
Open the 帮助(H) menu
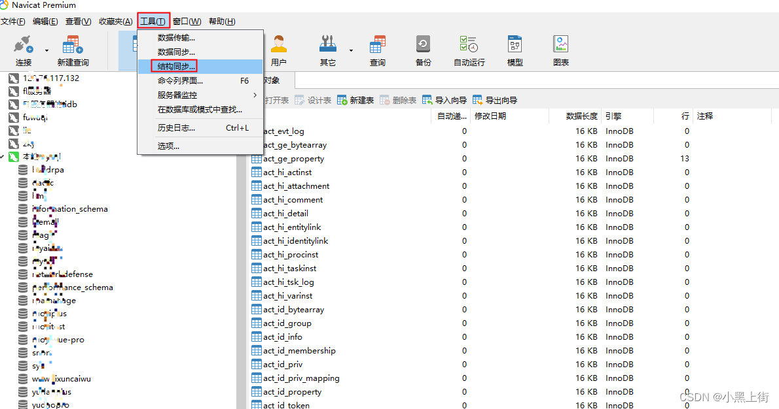(x=222, y=22)
